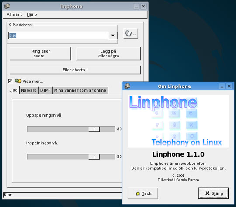Click the star icon on Tack button
Image resolution: width=236 pixels, height=207 pixels.
click(138, 193)
